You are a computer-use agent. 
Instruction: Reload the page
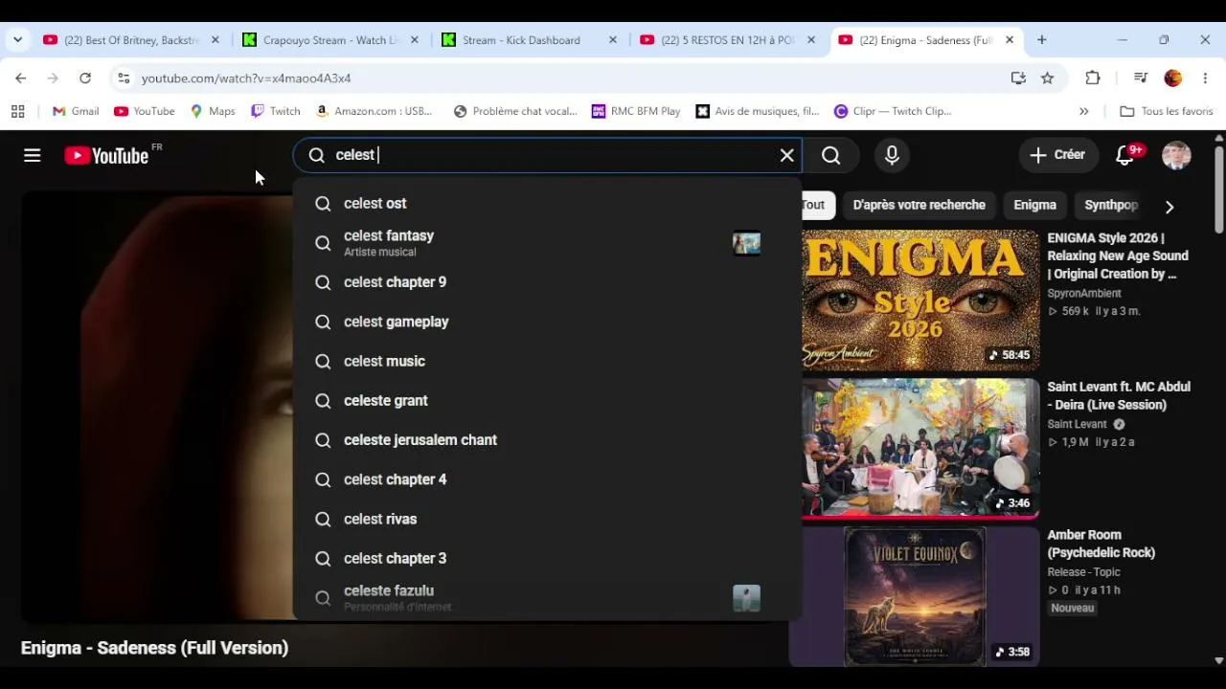85,78
